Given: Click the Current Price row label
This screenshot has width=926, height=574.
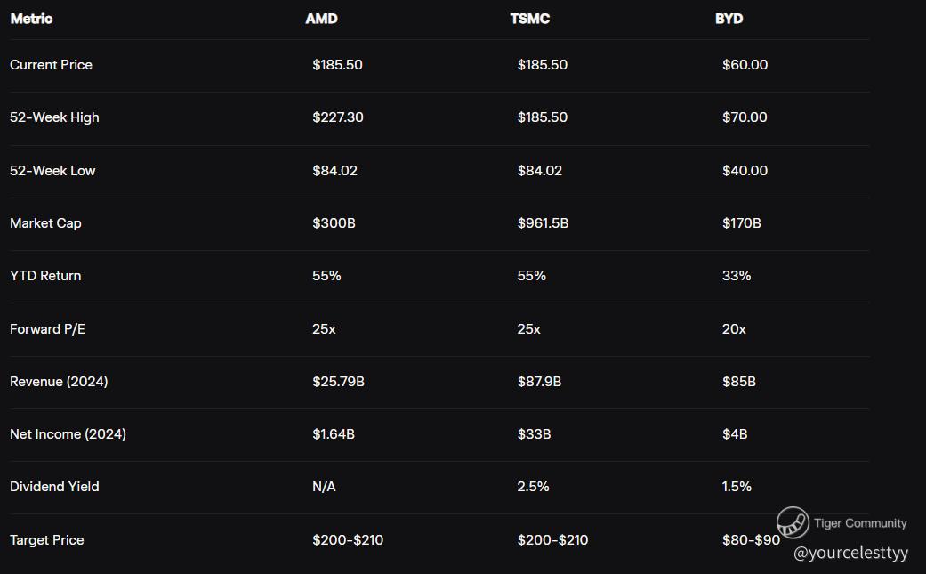Looking at the screenshot, I should click(x=51, y=65).
